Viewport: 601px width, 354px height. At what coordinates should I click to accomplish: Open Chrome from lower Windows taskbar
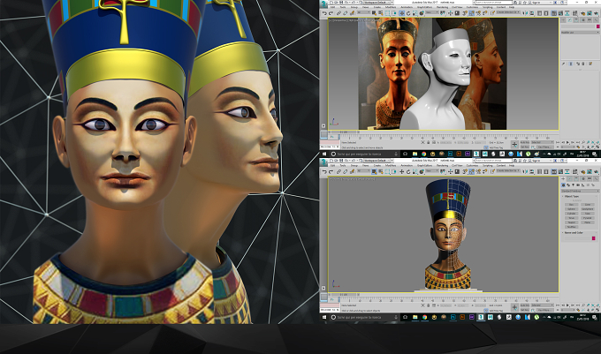point(425,317)
